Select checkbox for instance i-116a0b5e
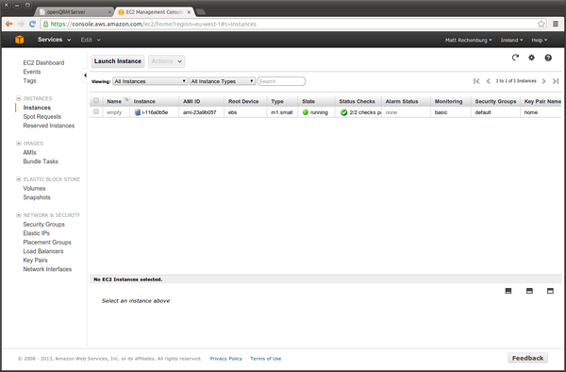566x372 pixels. point(96,111)
